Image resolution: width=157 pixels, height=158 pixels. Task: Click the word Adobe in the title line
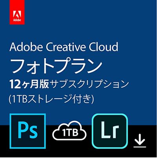(x=26, y=47)
